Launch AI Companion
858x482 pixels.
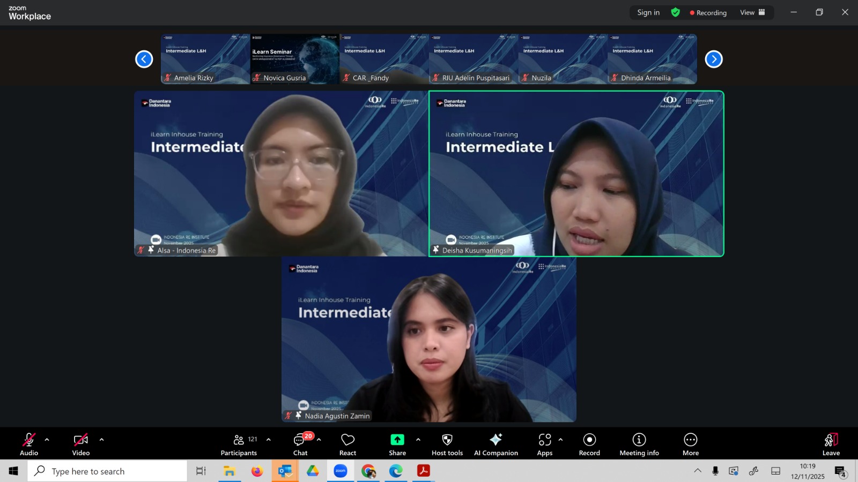[x=495, y=444]
